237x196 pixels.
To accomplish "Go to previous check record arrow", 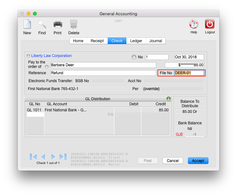I will click(43, 157).
